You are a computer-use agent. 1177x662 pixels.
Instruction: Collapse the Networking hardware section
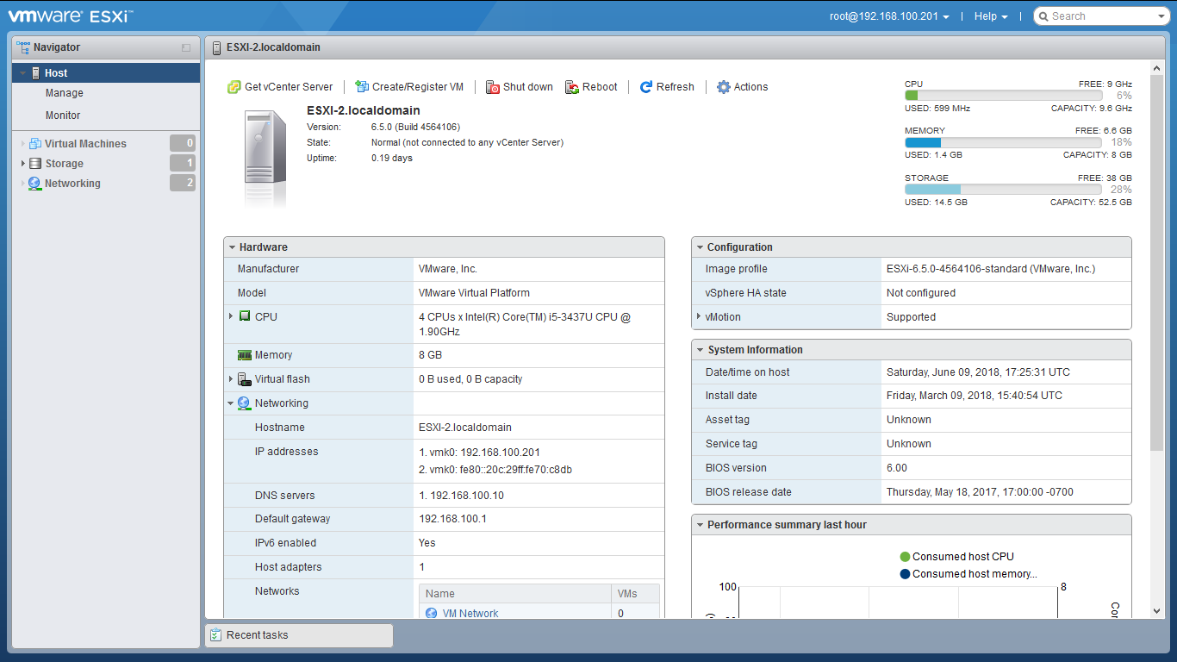click(231, 403)
